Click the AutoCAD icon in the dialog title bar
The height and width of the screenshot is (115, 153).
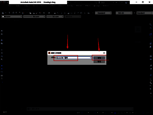point(49,53)
